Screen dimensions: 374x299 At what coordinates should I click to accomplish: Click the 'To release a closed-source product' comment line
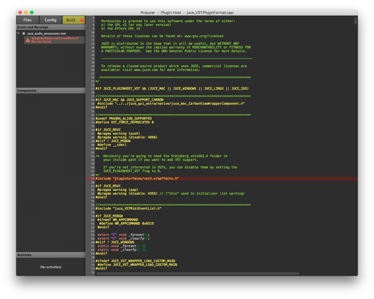point(174,66)
